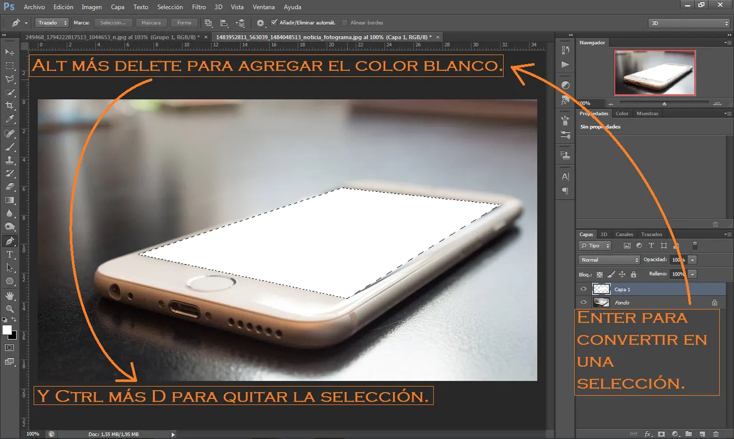Select the Gradient tool
734x439 pixels.
click(10, 200)
